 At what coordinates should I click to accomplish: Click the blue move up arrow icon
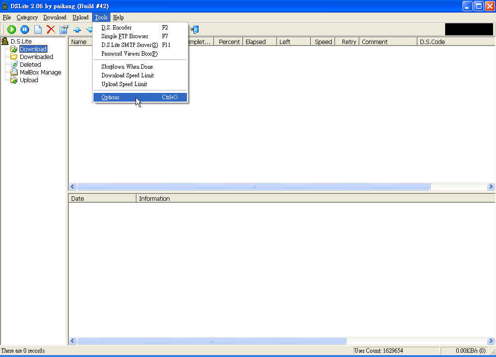77,30
